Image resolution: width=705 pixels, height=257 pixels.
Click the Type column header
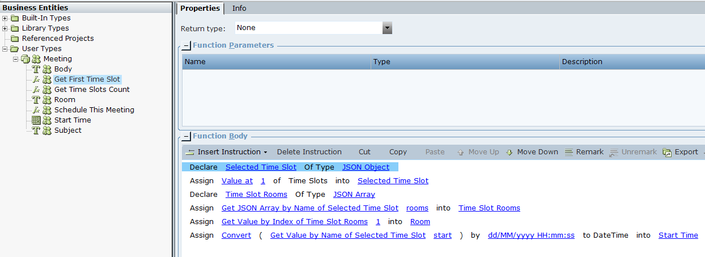[381, 62]
